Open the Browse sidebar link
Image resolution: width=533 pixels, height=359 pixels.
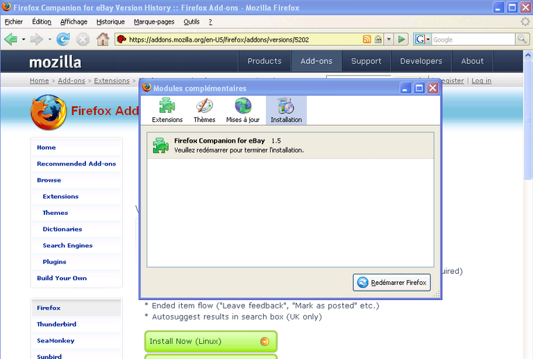(49, 180)
